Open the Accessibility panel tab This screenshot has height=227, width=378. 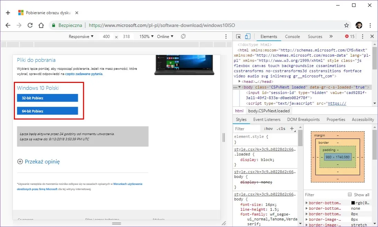tap(362, 119)
